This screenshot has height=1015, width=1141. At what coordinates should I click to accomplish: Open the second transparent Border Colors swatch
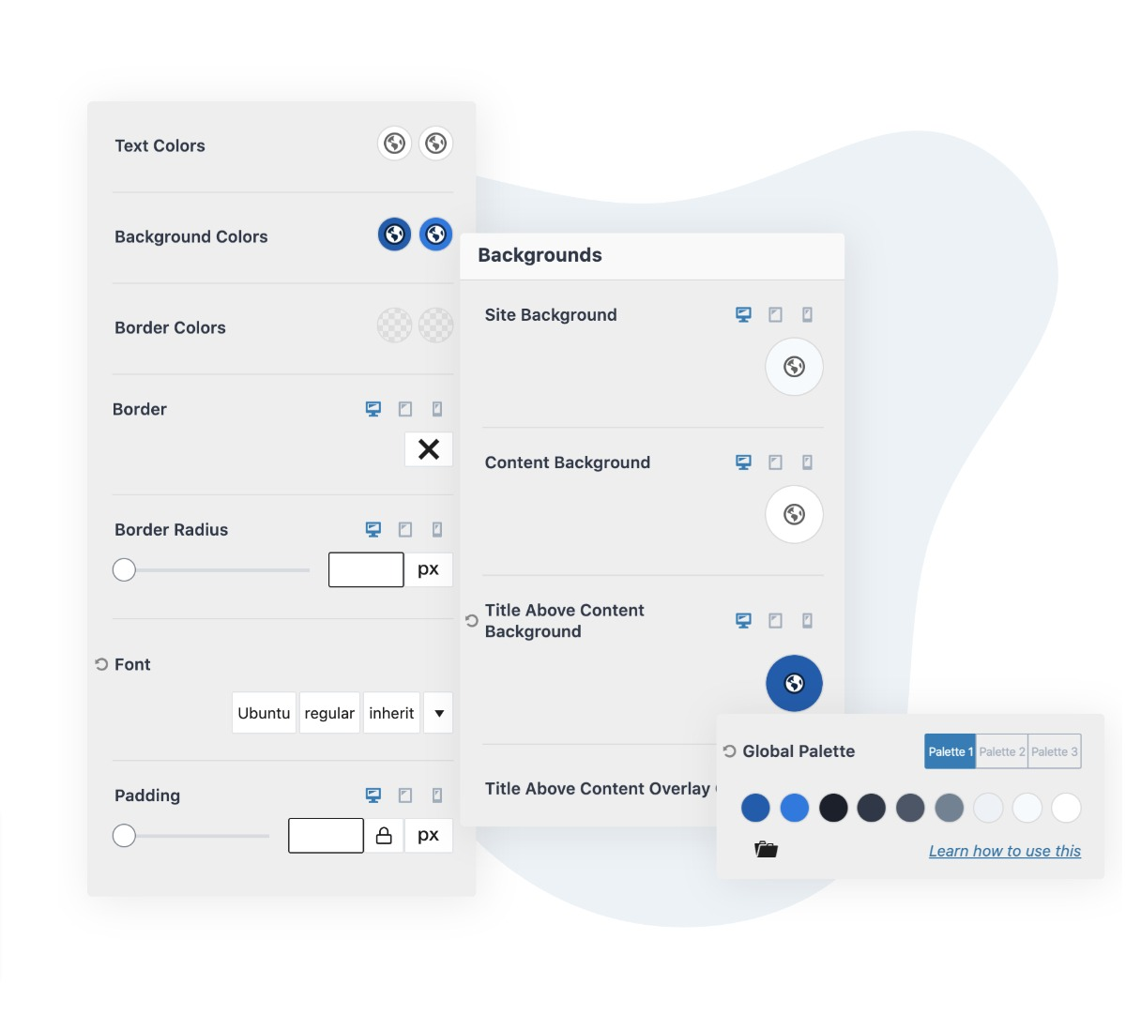(x=435, y=326)
